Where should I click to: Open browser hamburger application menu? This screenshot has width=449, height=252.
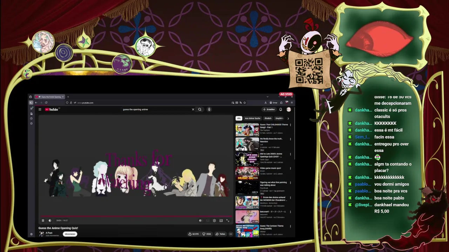(291, 103)
